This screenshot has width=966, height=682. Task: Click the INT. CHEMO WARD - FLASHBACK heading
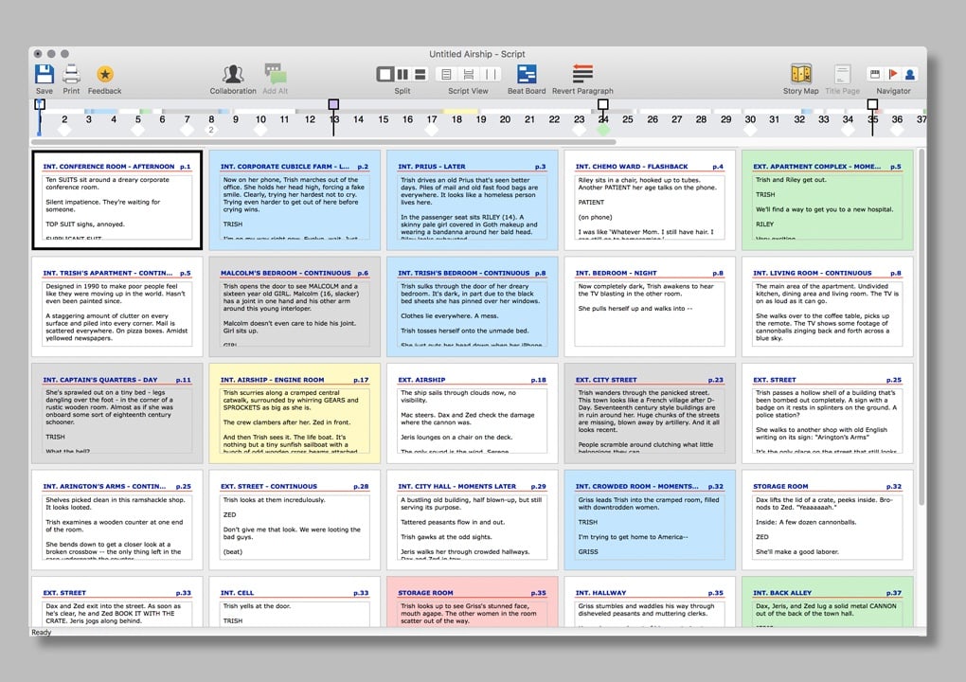[632, 167]
